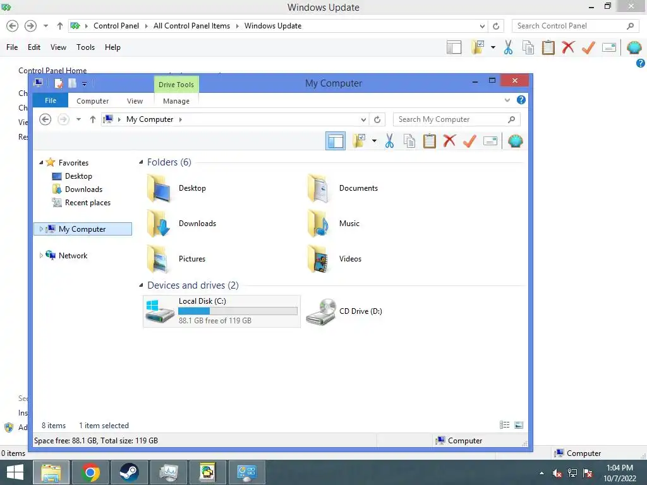Viewport: 647px width, 485px height.
Task: Select the Videos folder
Action: click(335, 259)
